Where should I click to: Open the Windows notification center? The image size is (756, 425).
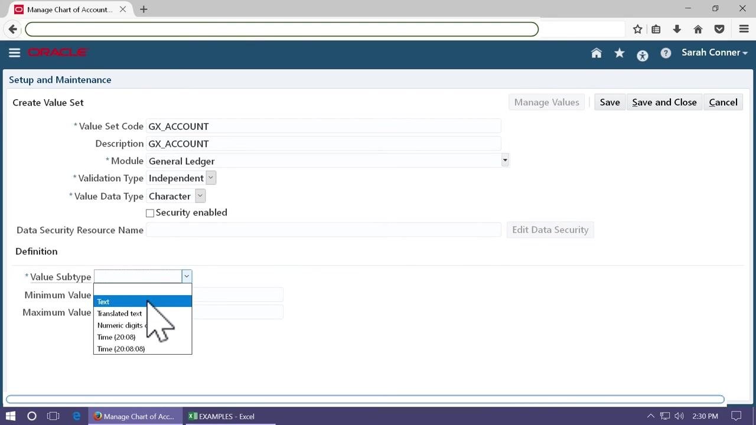736,416
